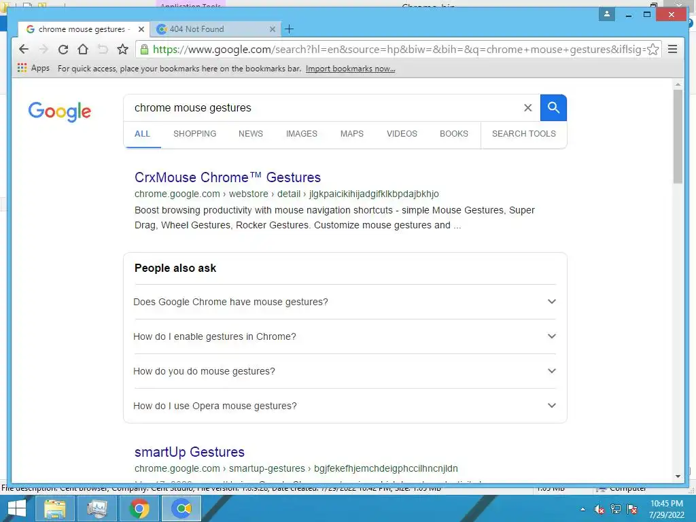Show hidden tray icons arrow
Image resolution: width=696 pixels, height=522 pixels.
582,509
